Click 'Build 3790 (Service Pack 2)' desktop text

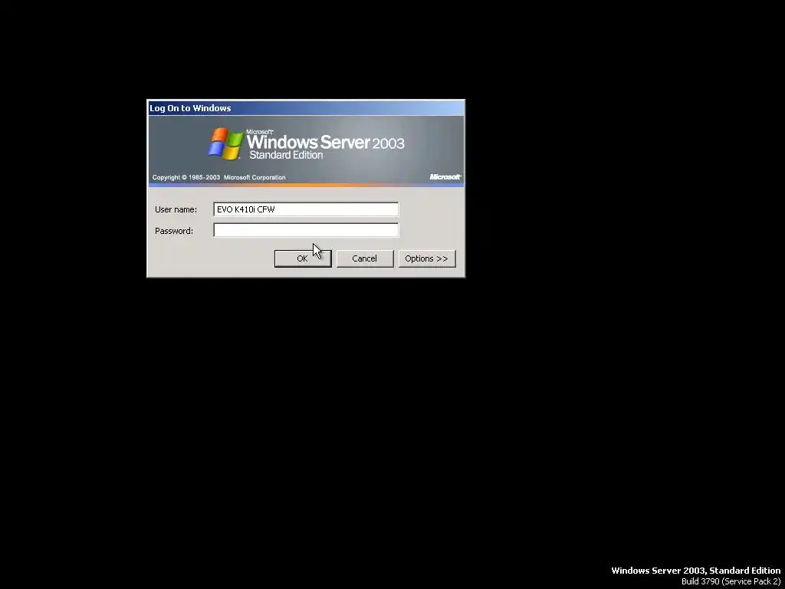coord(731,581)
